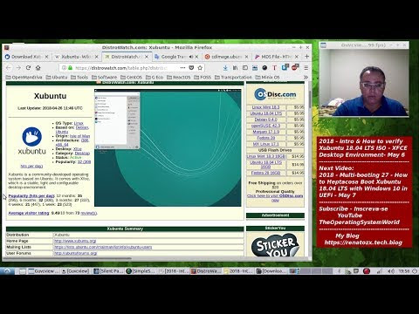Viewport: 419px width, 314px height.
Task: Follow the Linux OS Type link
Action: click(79, 123)
